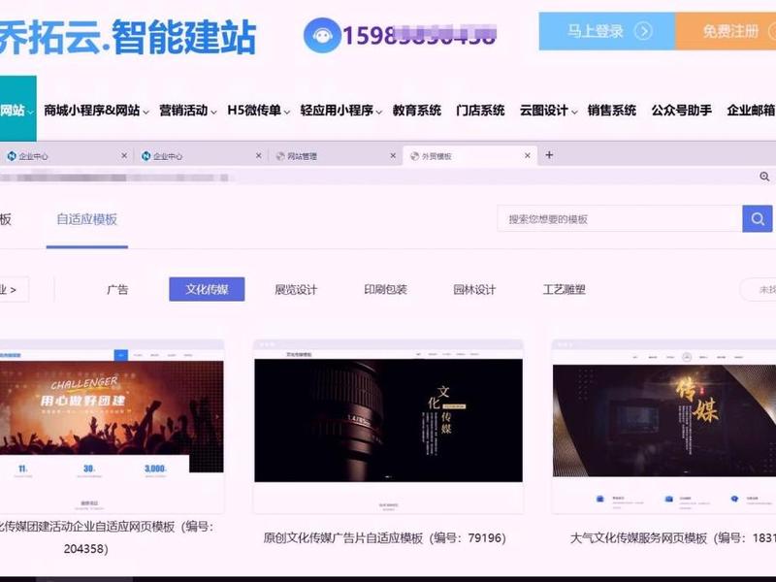Filter templates by 园林设计 category
The image size is (776, 582).
(x=474, y=289)
